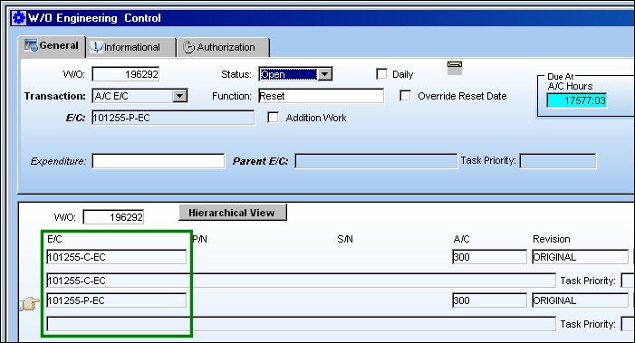Click the Authorization tab hand icon

click(x=188, y=47)
